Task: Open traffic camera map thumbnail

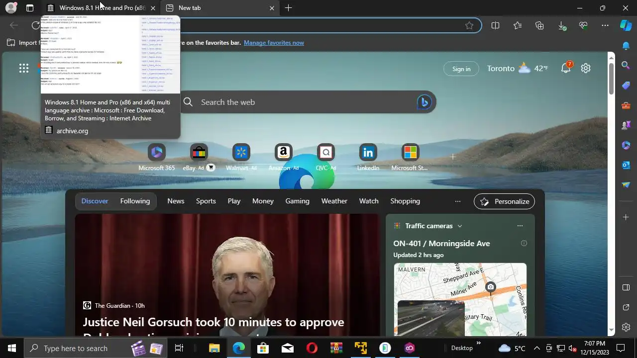Action: (x=460, y=299)
